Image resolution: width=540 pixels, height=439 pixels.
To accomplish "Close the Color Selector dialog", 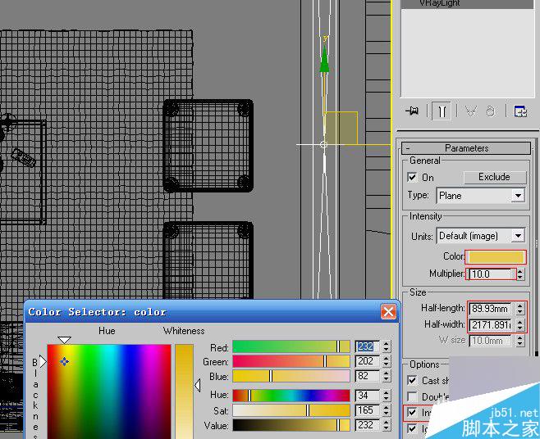I will (x=388, y=312).
